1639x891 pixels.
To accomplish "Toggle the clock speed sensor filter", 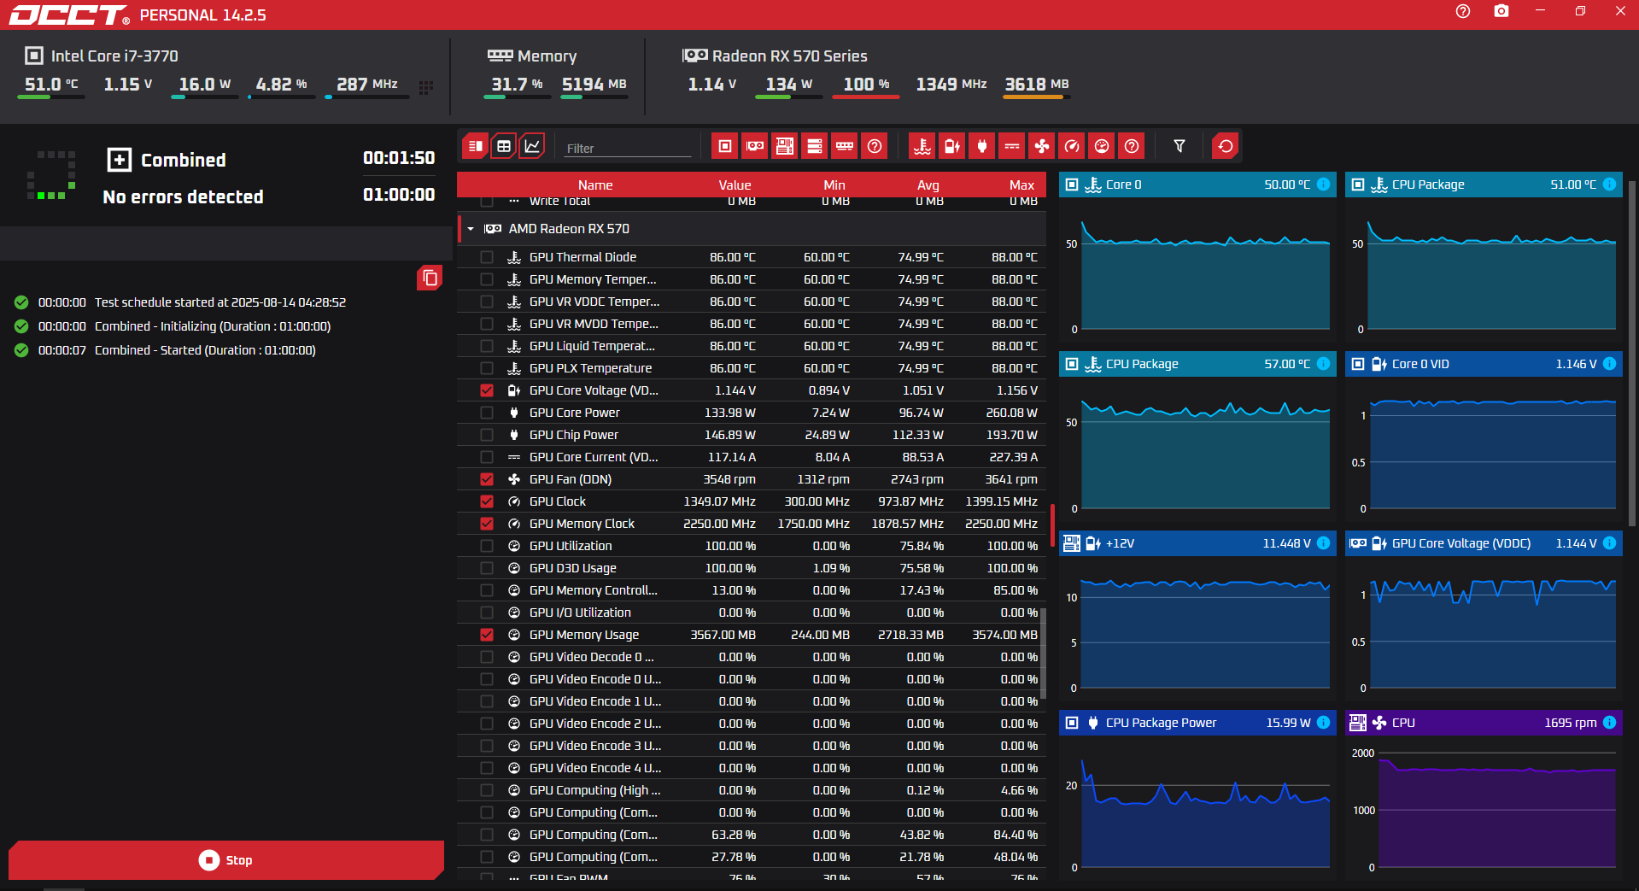I will [1072, 146].
